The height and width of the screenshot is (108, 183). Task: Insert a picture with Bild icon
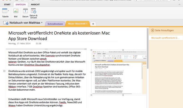click(16, 11)
